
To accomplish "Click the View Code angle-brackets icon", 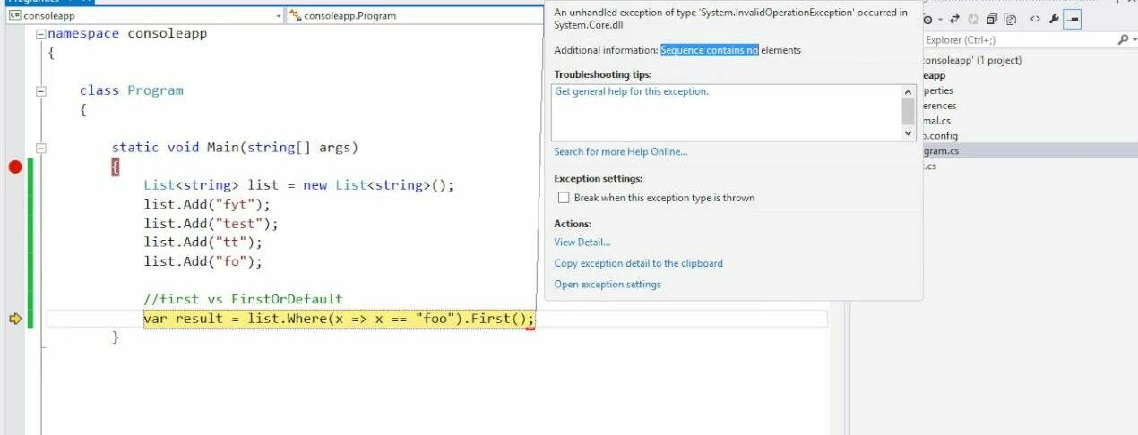I will click(x=1035, y=19).
